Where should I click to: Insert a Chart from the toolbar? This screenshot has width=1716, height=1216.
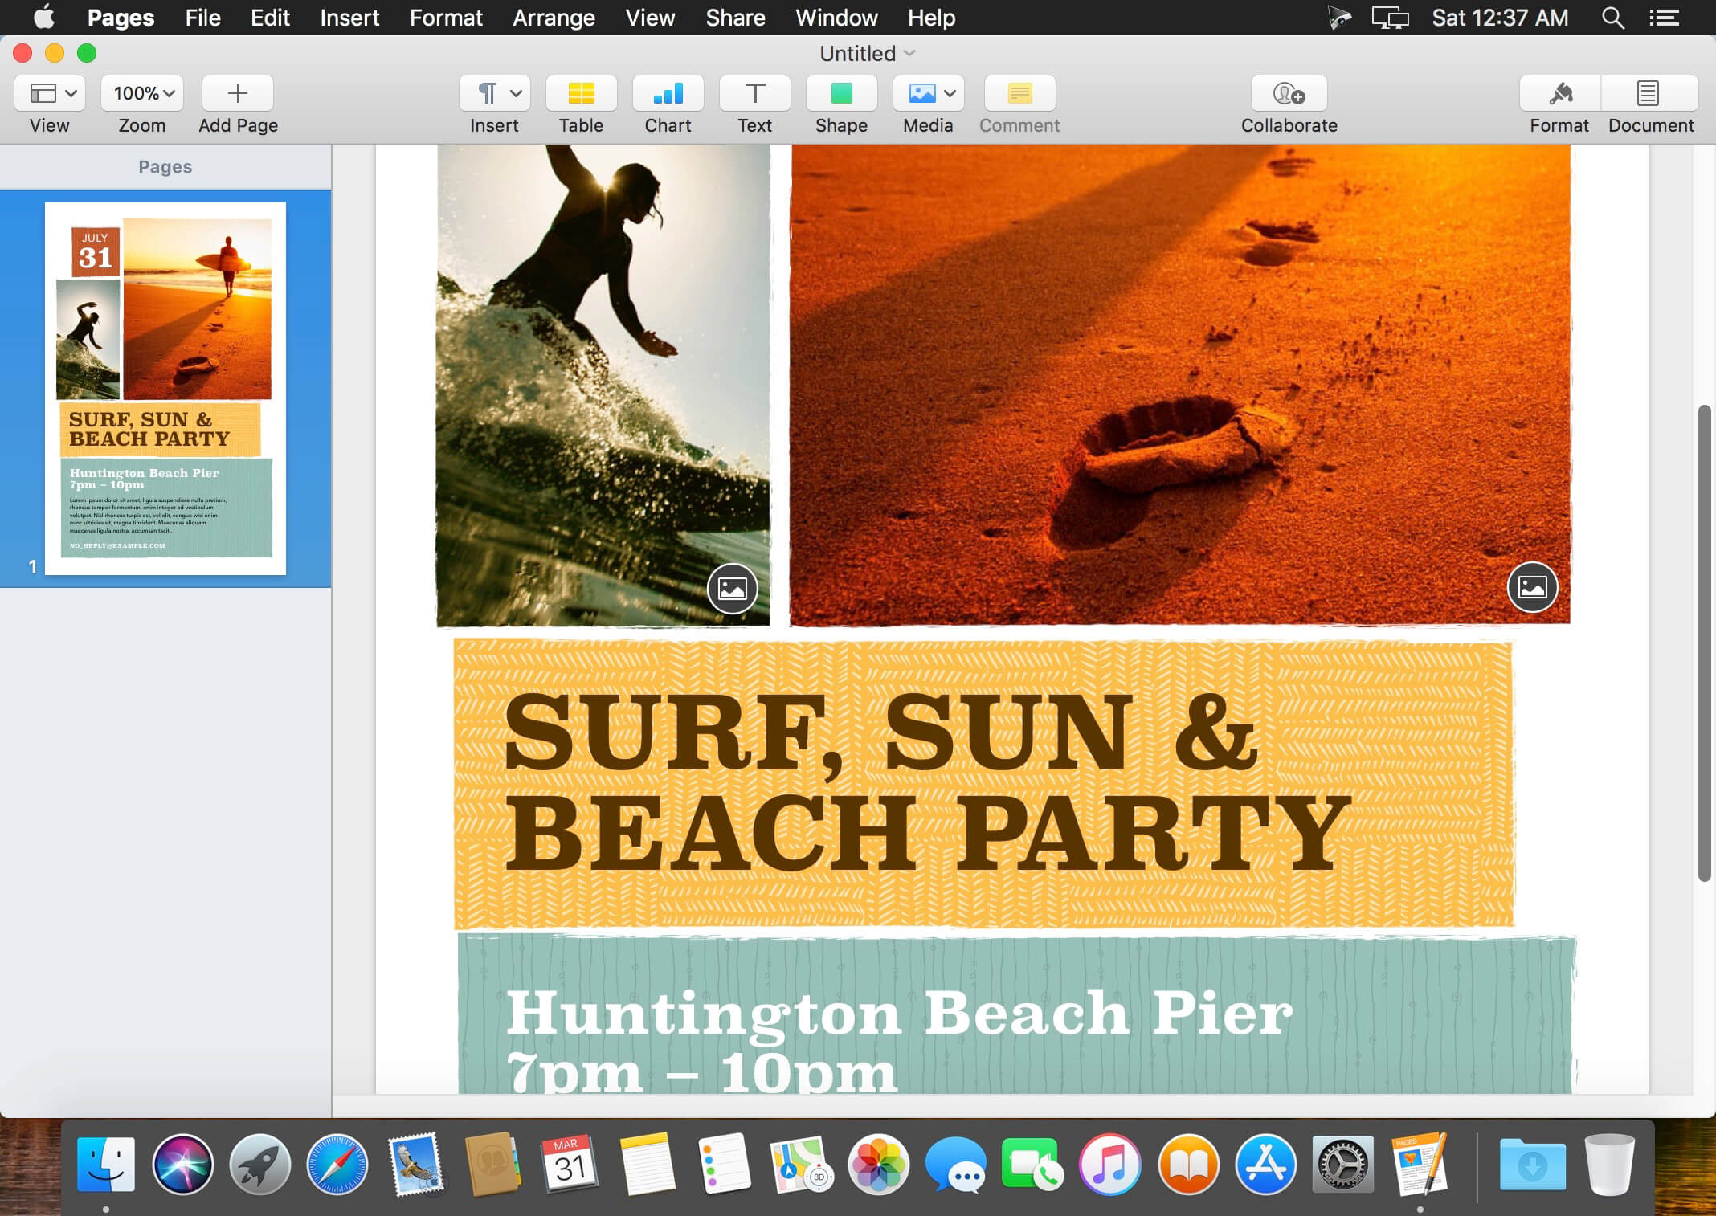[x=668, y=93]
